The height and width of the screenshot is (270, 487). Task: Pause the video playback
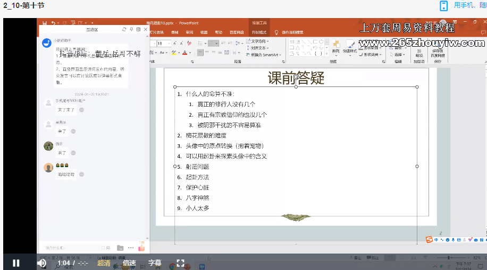coord(16,263)
